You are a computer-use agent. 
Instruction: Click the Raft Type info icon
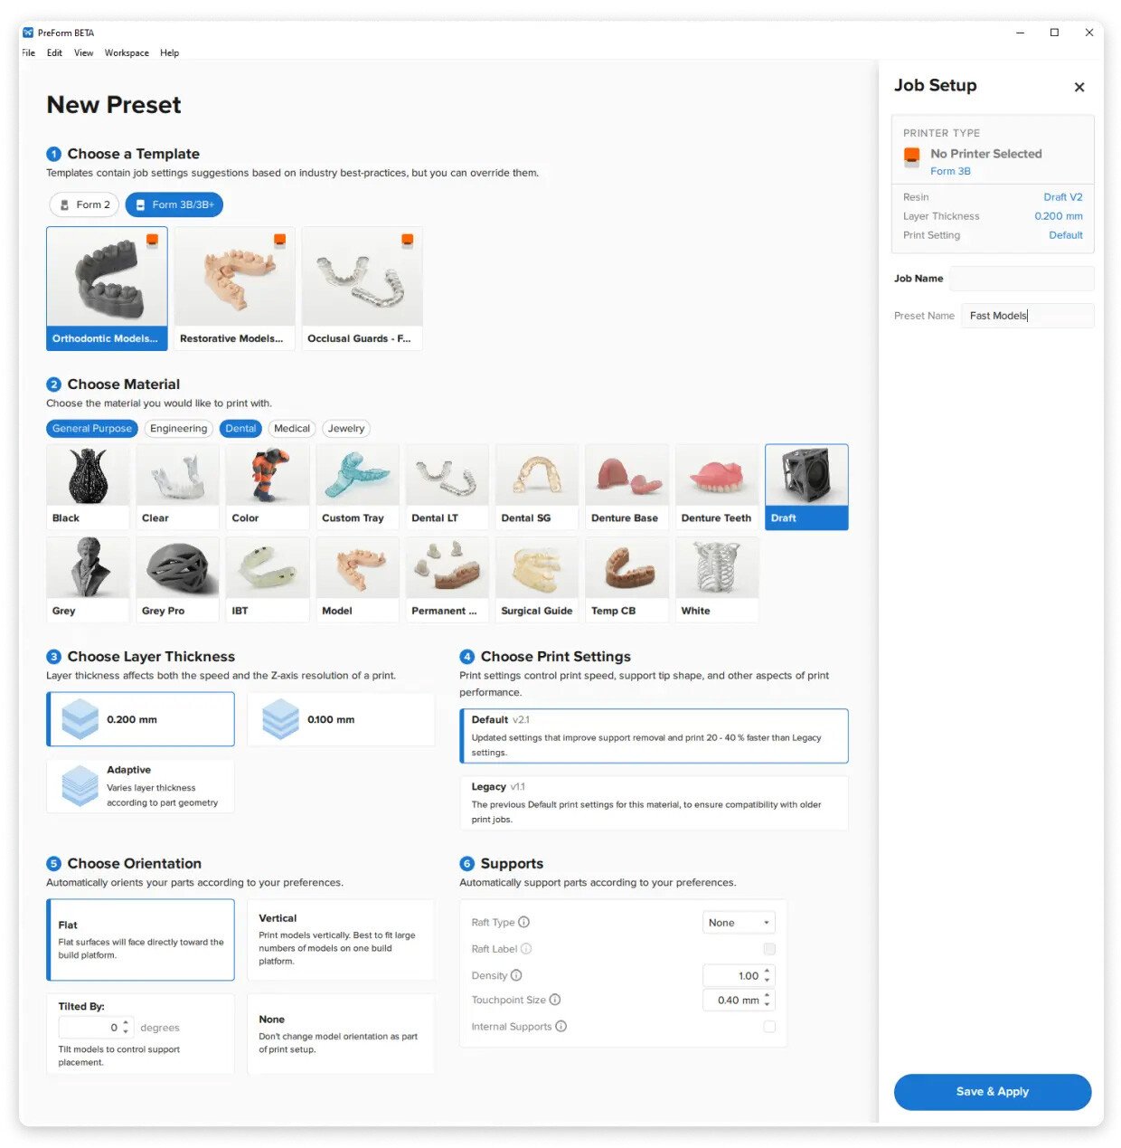coord(523,922)
